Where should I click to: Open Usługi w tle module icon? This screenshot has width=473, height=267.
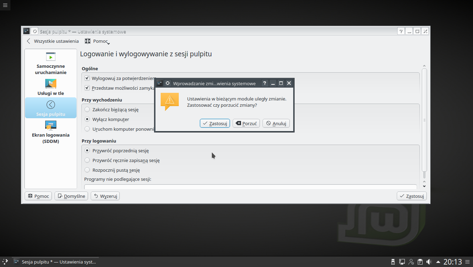(x=51, y=84)
